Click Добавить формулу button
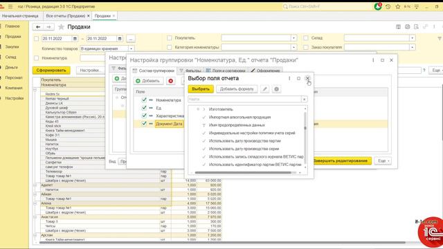Image resolution: width=443 pixels, height=249 pixels. click(x=237, y=89)
